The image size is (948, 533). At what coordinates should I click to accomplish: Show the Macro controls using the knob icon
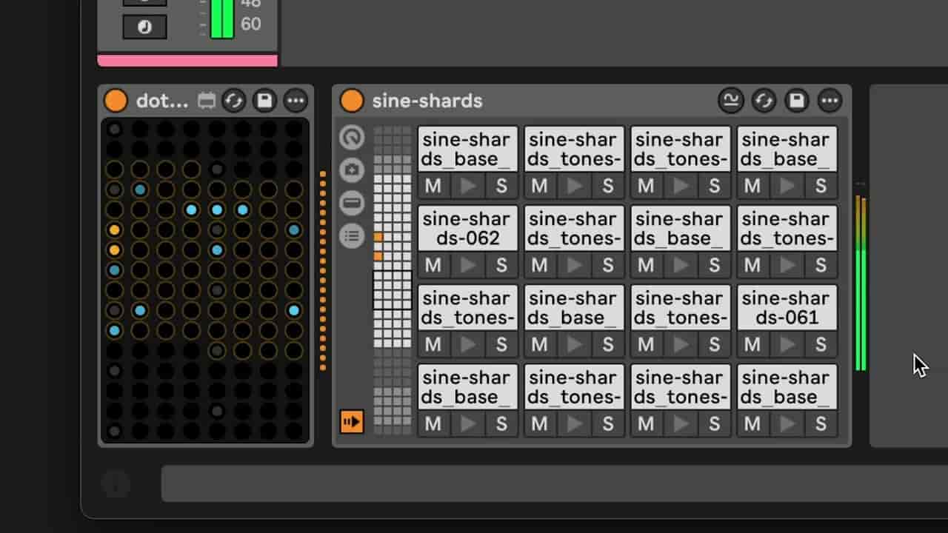[x=352, y=138]
